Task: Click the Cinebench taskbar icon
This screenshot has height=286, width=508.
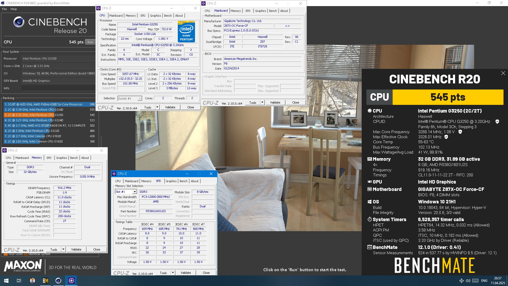Action: click(x=58, y=281)
